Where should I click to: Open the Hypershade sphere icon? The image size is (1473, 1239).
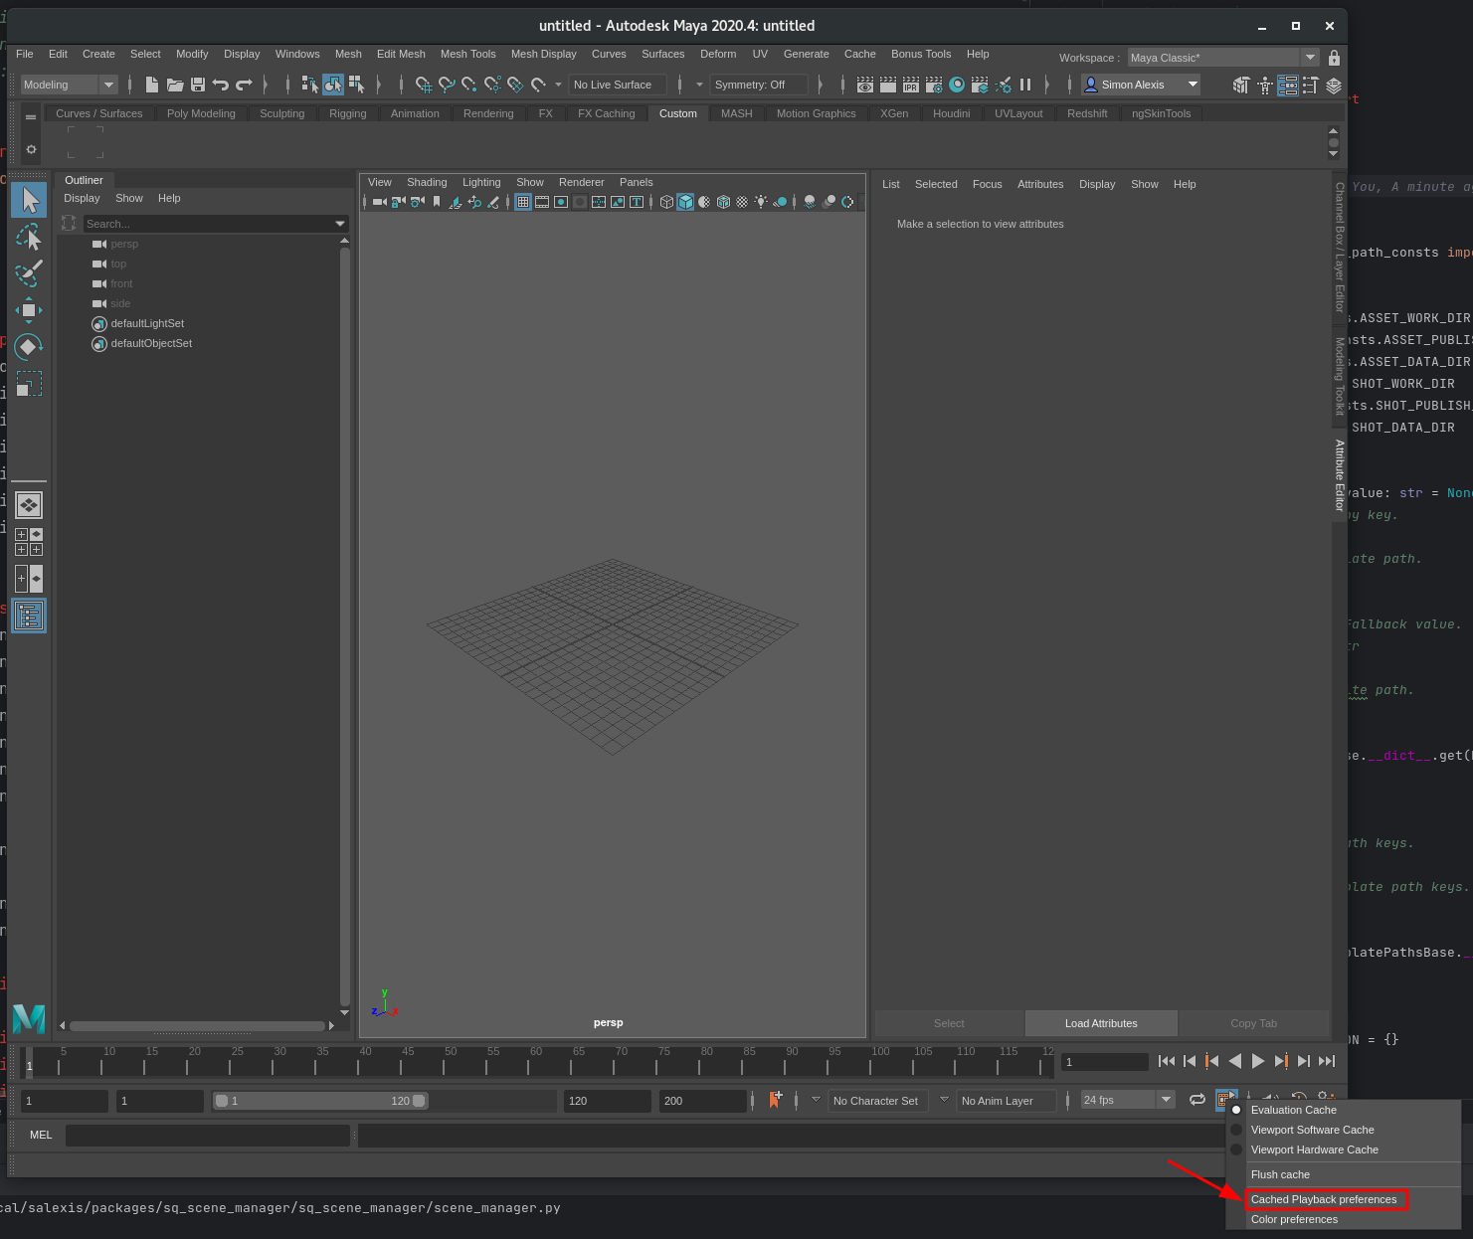[x=957, y=85]
